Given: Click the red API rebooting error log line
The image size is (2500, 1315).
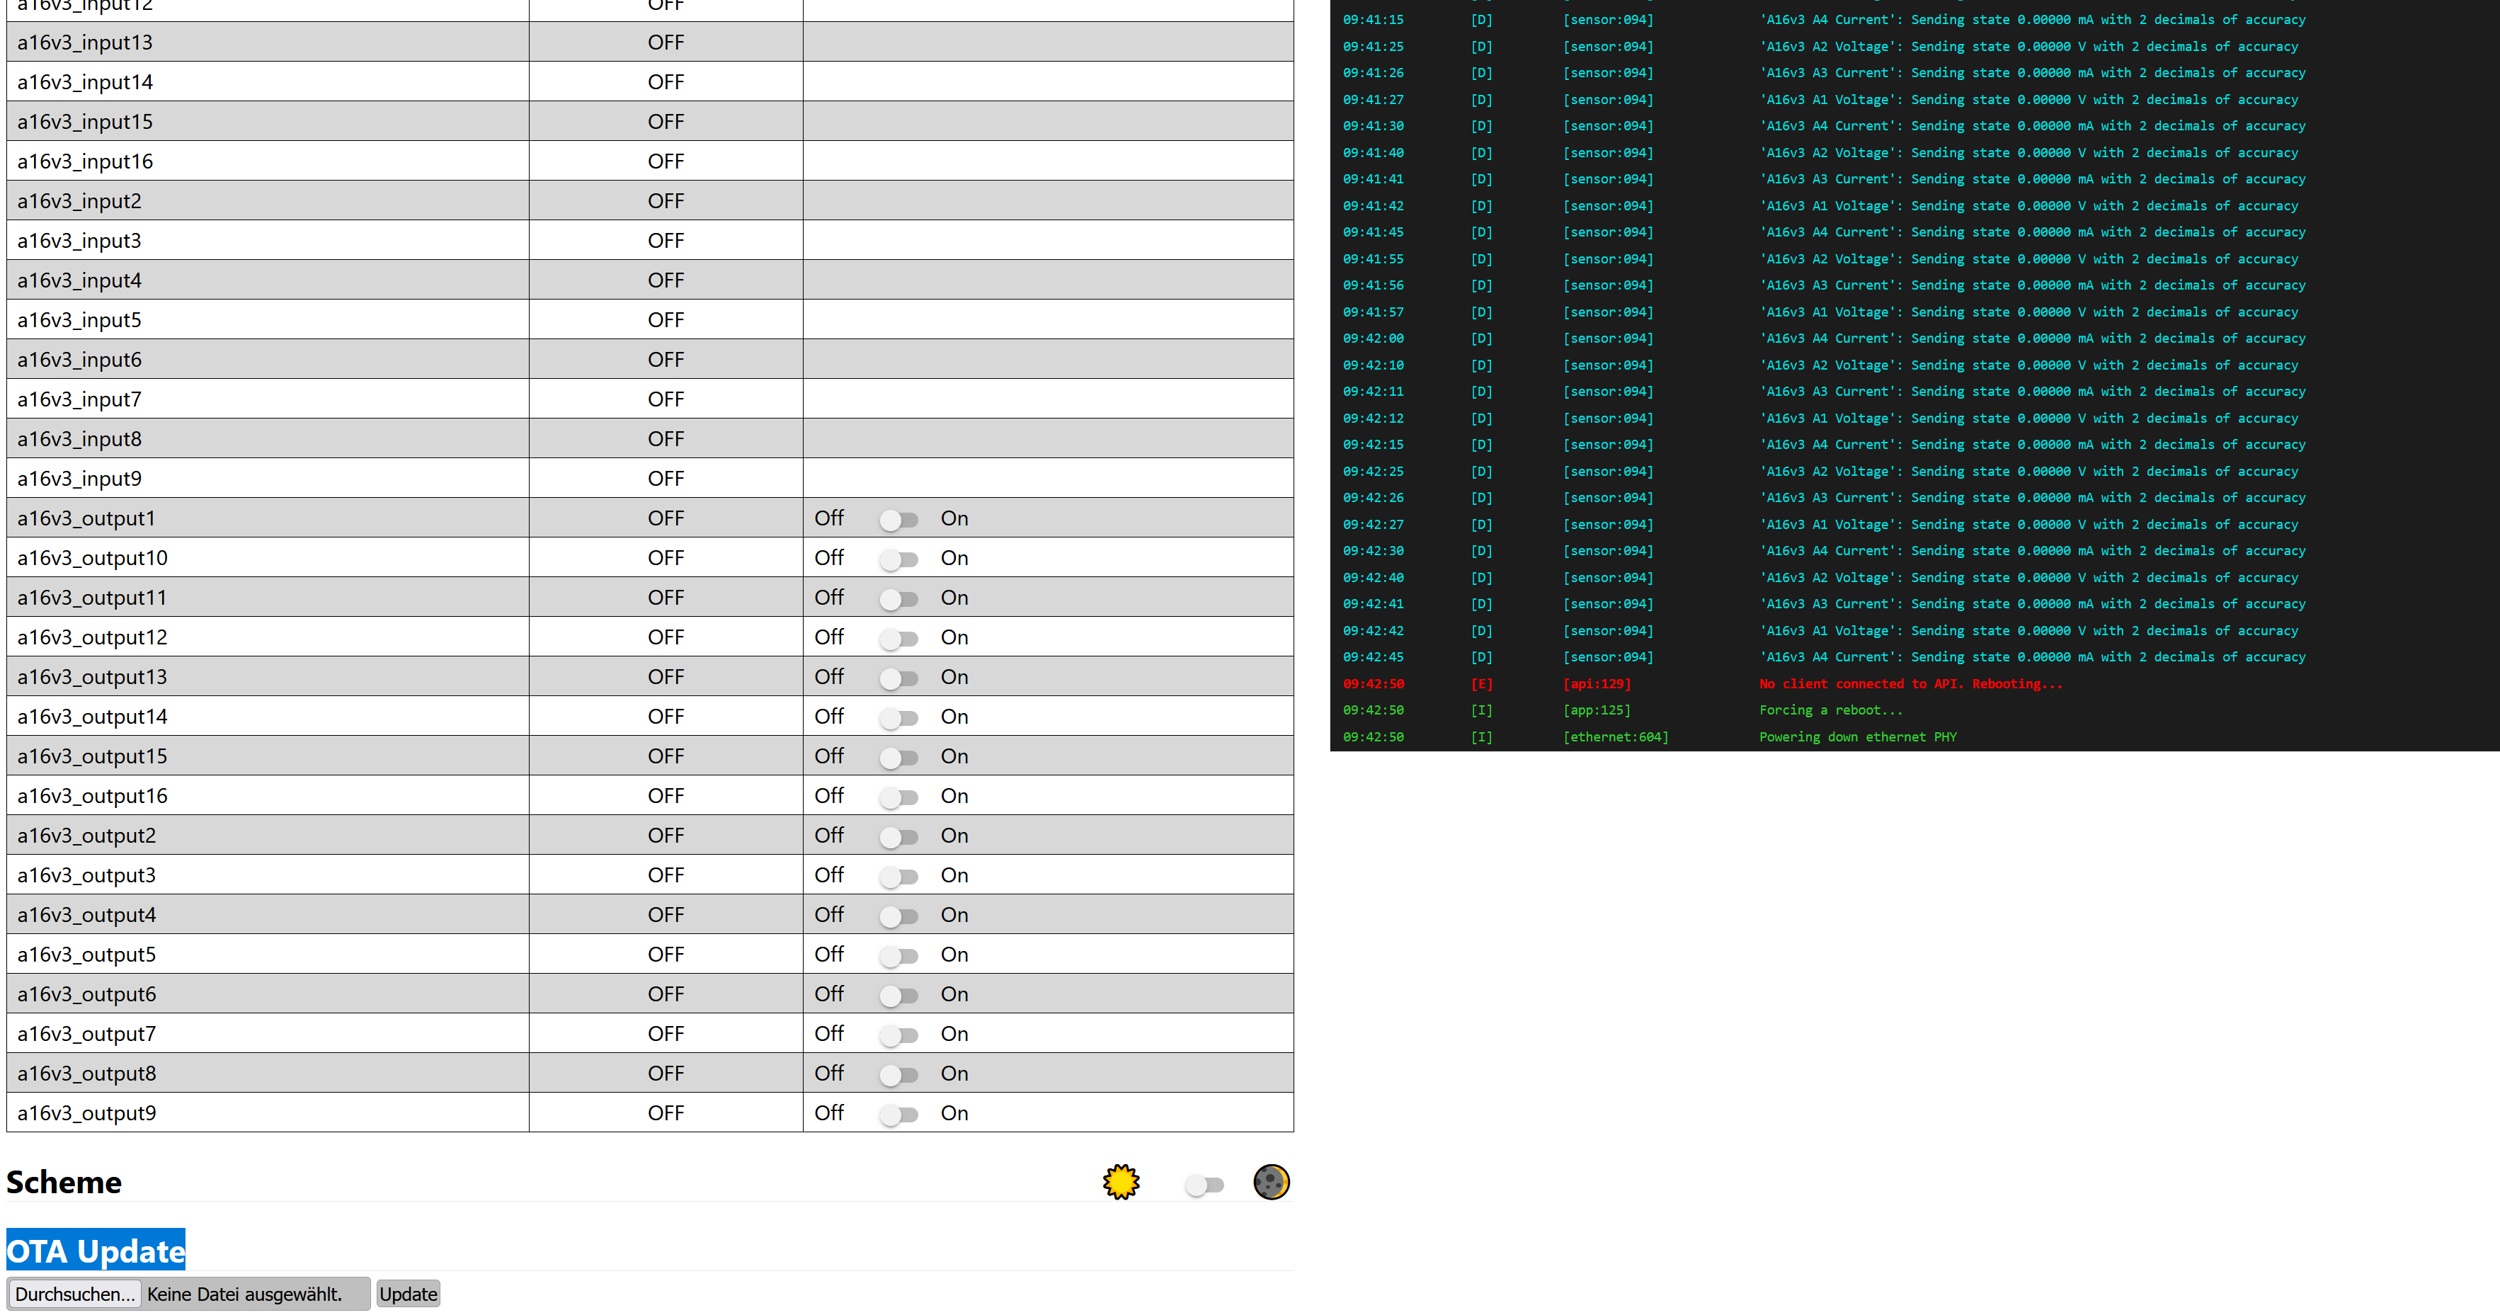Looking at the screenshot, I should click(1910, 683).
